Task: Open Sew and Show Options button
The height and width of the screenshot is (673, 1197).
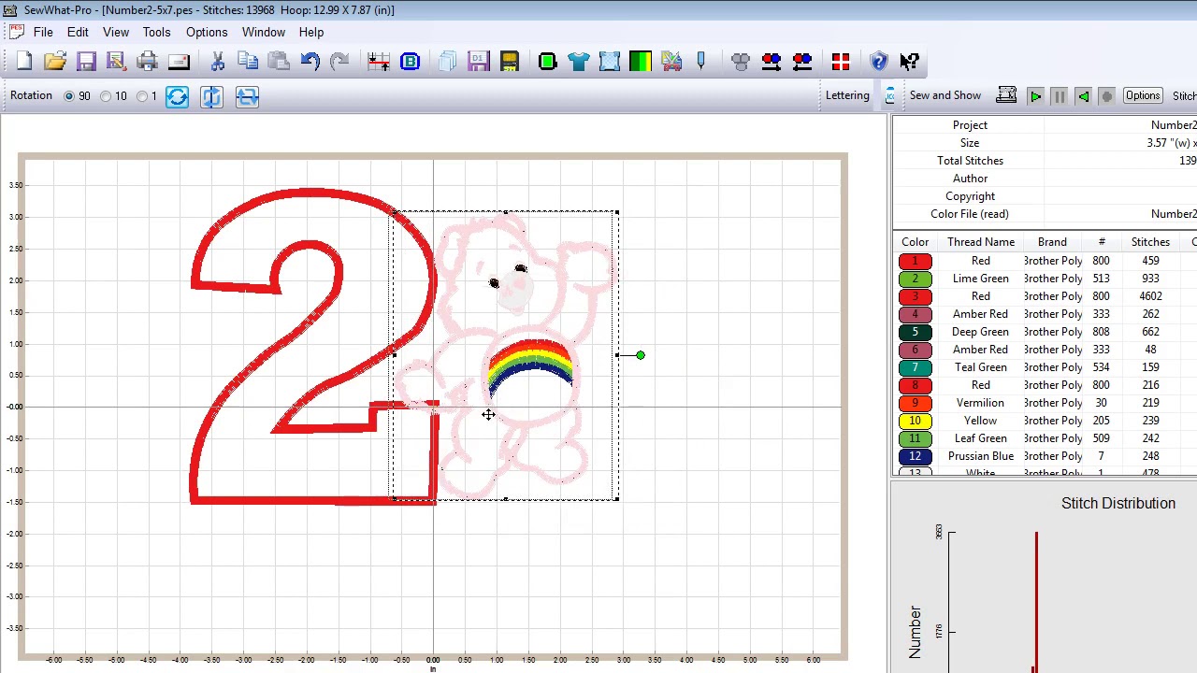Action: [x=1143, y=95]
